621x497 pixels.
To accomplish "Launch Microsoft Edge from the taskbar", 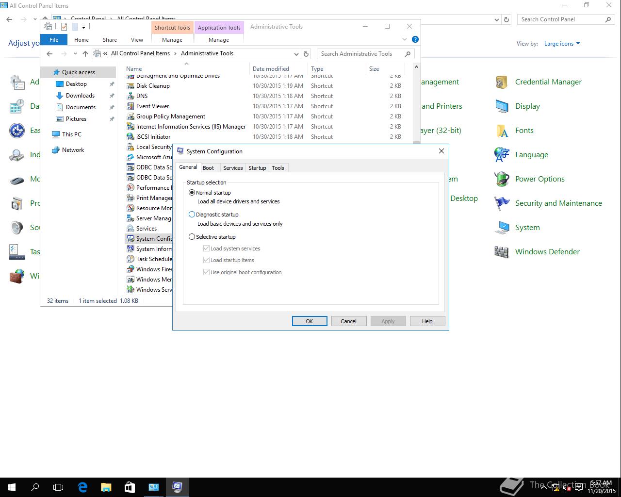I will pyautogui.click(x=82, y=487).
